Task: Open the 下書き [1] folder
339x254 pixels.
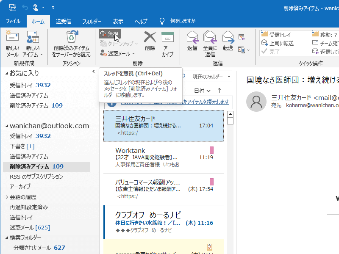Action: pos(22,146)
